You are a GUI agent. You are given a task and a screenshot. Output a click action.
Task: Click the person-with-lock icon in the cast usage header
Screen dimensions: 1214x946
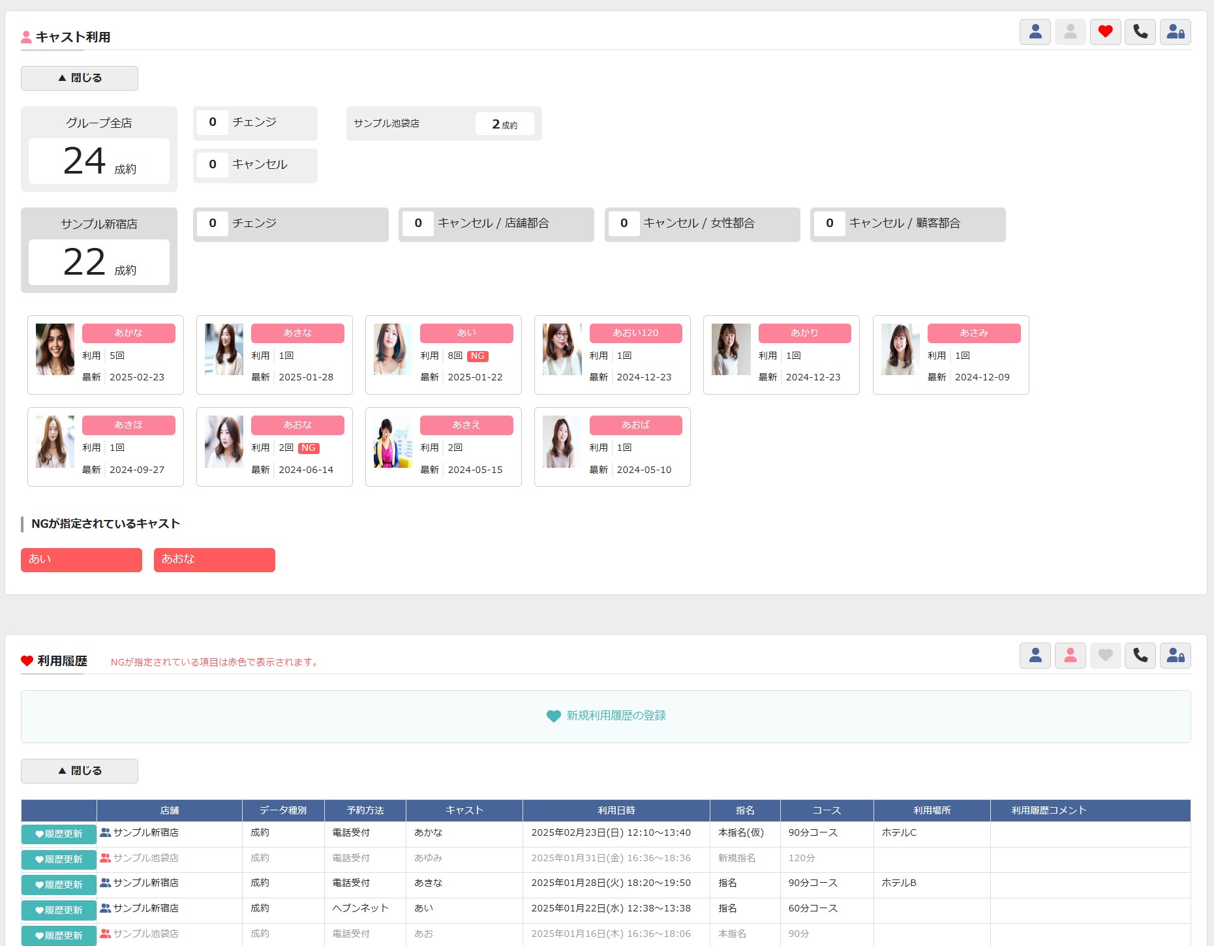(x=1176, y=32)
